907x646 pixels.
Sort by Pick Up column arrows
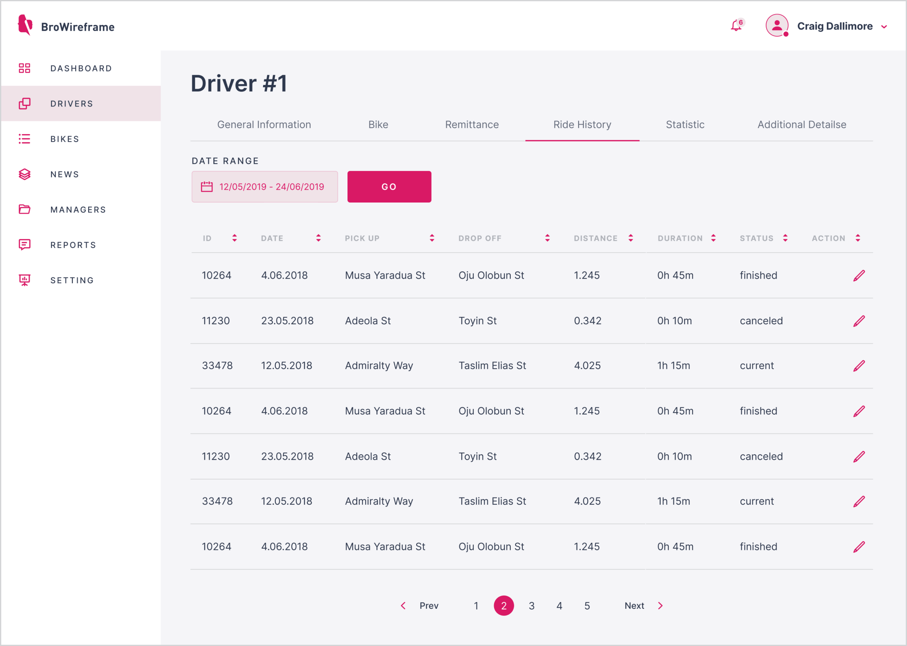coord(432,238)
